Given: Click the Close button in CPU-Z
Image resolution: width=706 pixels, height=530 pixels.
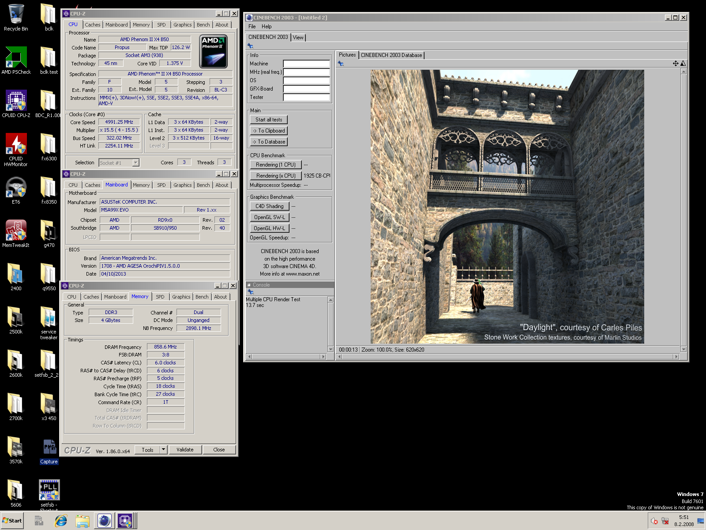Looking at the screenshot, I should [219, 450].
